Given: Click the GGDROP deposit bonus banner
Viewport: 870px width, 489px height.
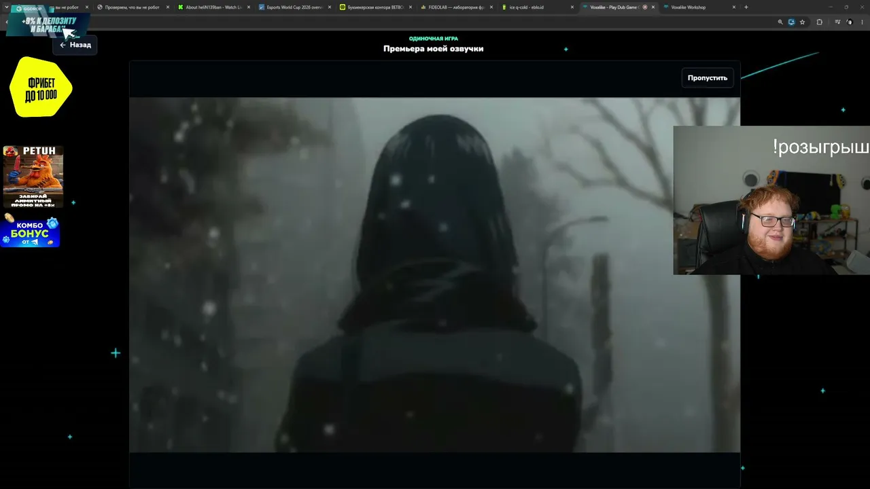Looking at the screenshot, I should point(48,22).
